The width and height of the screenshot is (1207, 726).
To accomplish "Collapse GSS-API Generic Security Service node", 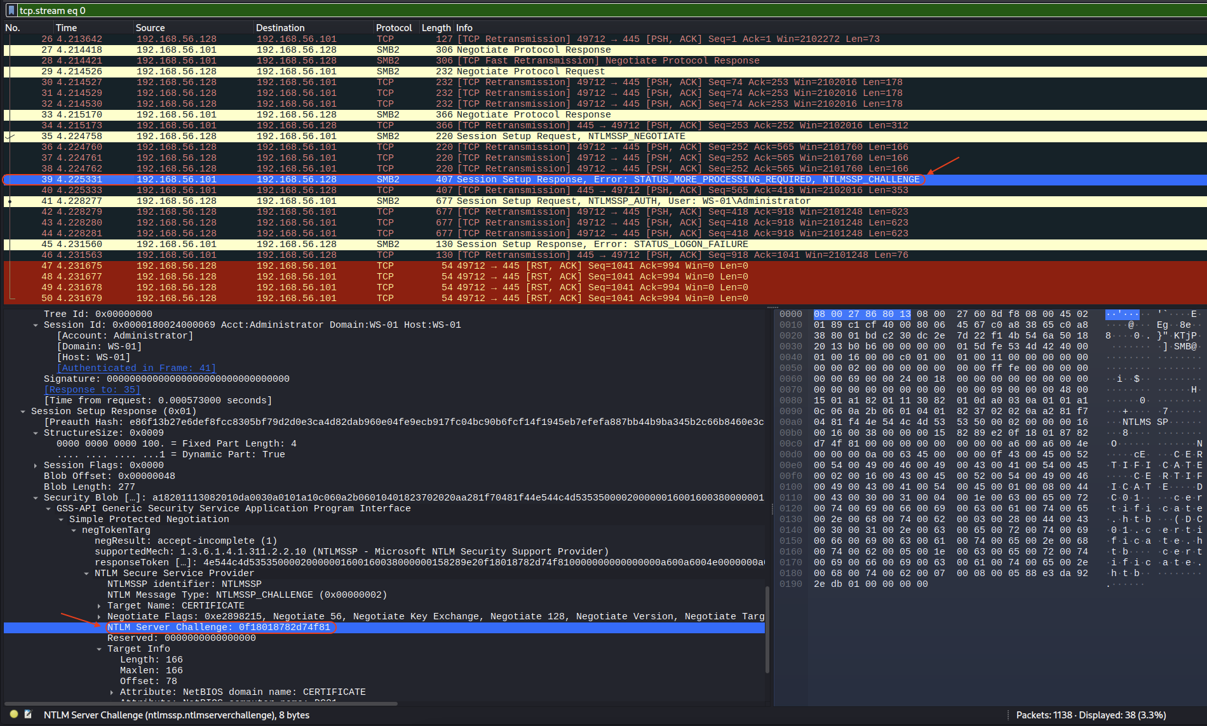I will 48,508.
